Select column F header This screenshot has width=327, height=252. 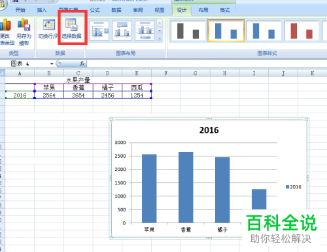click(166, 73)
